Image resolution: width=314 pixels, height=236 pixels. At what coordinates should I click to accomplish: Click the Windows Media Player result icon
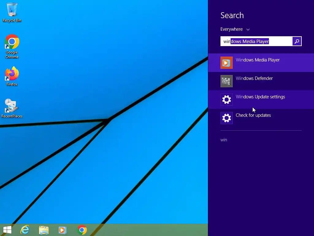[x=227, y=63]
